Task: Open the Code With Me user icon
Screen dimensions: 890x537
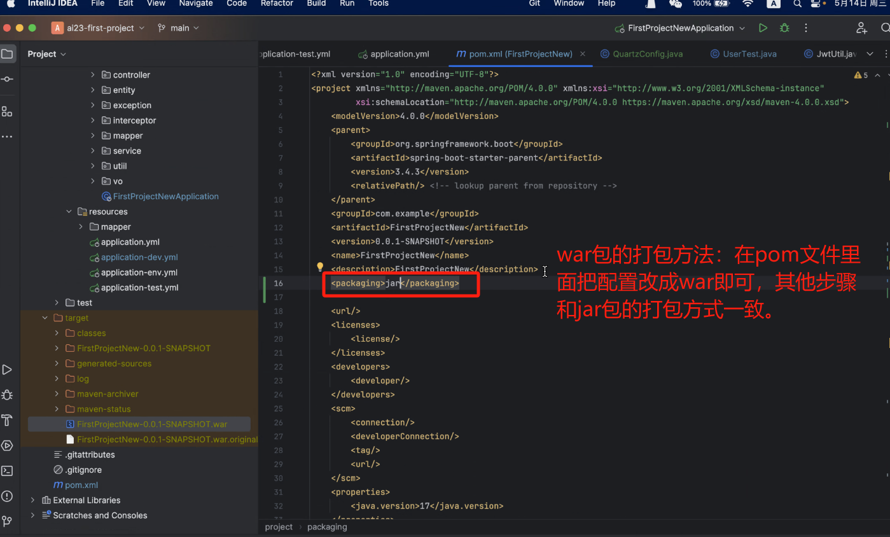Action: (x=861, y=28)
